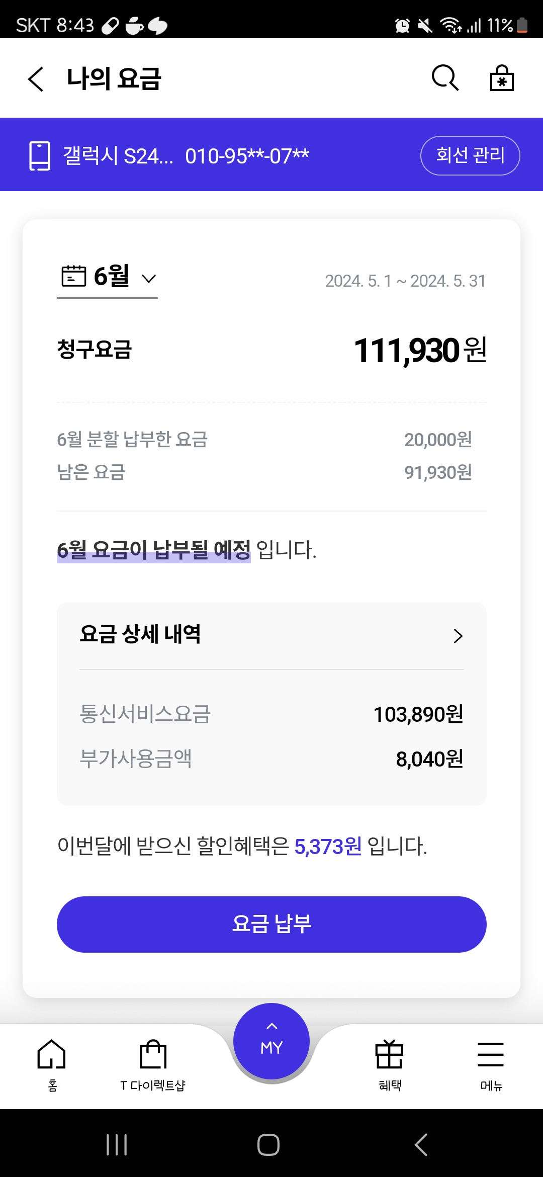The height and width of the screenshot is (1177, 543).
Task: Tap the 갤럭시 S24 line number text
Action: click(186, 156)
